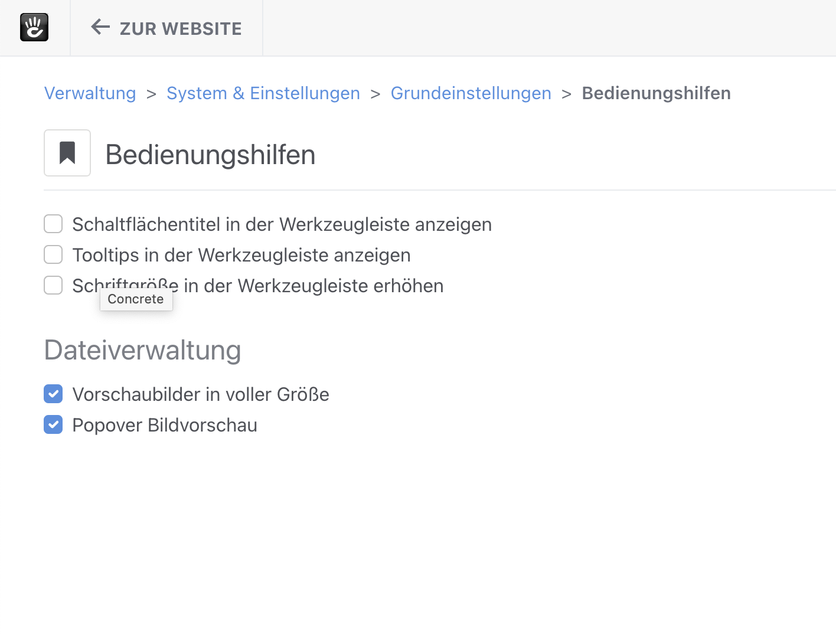Click the Concrete hand logo icon

(34, 28)
